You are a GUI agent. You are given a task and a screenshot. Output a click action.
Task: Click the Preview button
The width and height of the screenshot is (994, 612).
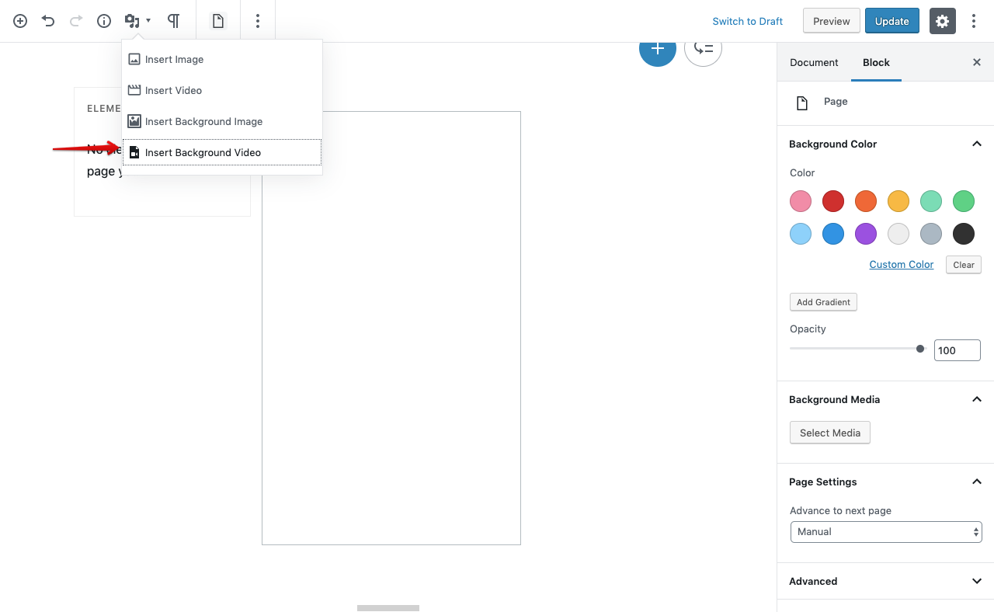point(832,21)
